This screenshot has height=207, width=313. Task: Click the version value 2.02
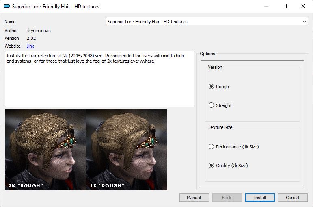tap(31, 38)
